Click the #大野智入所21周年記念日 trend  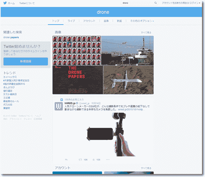tap(16, 81)
